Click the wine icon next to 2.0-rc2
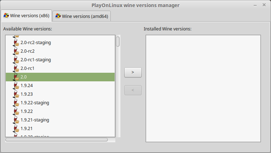This screenshot has height=153, width=271. pos(16,51)
